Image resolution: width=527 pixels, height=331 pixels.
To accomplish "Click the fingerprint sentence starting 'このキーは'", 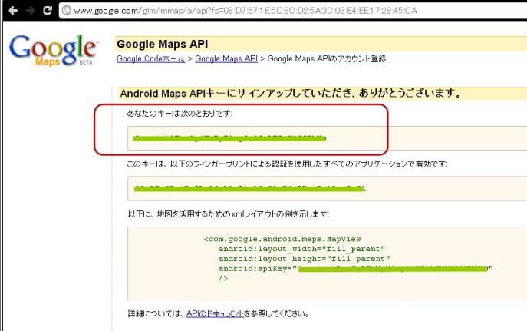I will [x=287, y=164].
